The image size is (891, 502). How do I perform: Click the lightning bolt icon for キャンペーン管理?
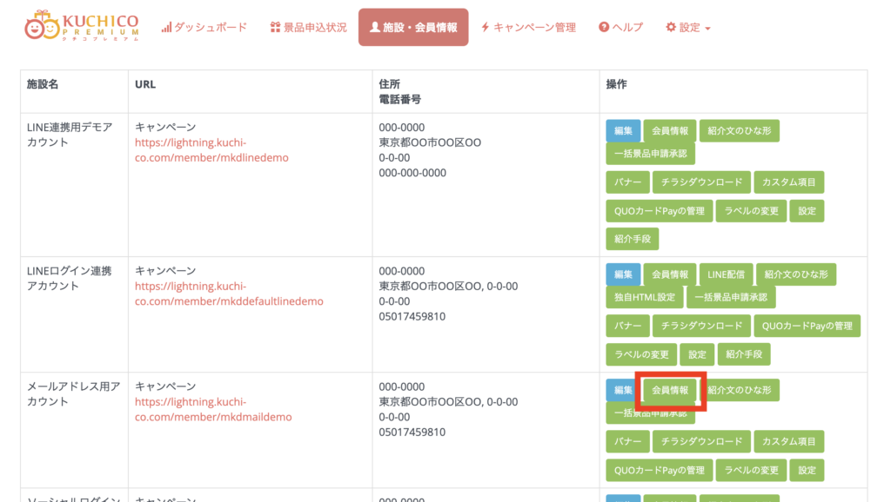[x=485, y=28]
